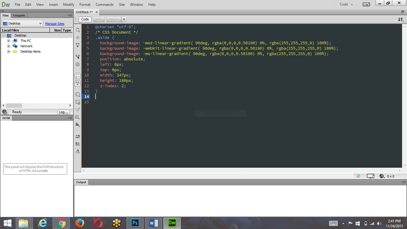The image size is (407, 229).
Task: Open the Window menu
Action: (137, 4)
